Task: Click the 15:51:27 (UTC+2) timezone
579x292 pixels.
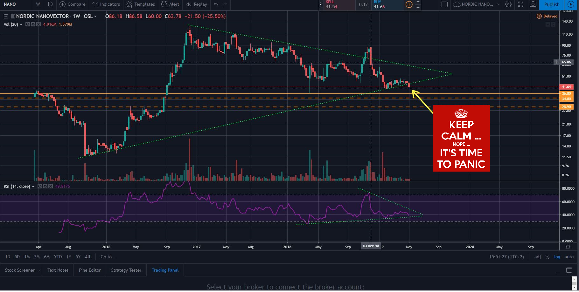Action: click(x=506, y=257)
